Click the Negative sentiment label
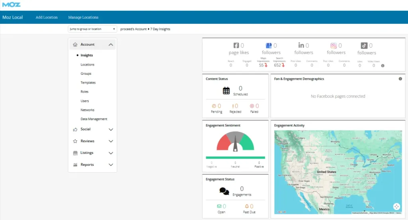The image size is (408, 220). click(x=212, y=167)
